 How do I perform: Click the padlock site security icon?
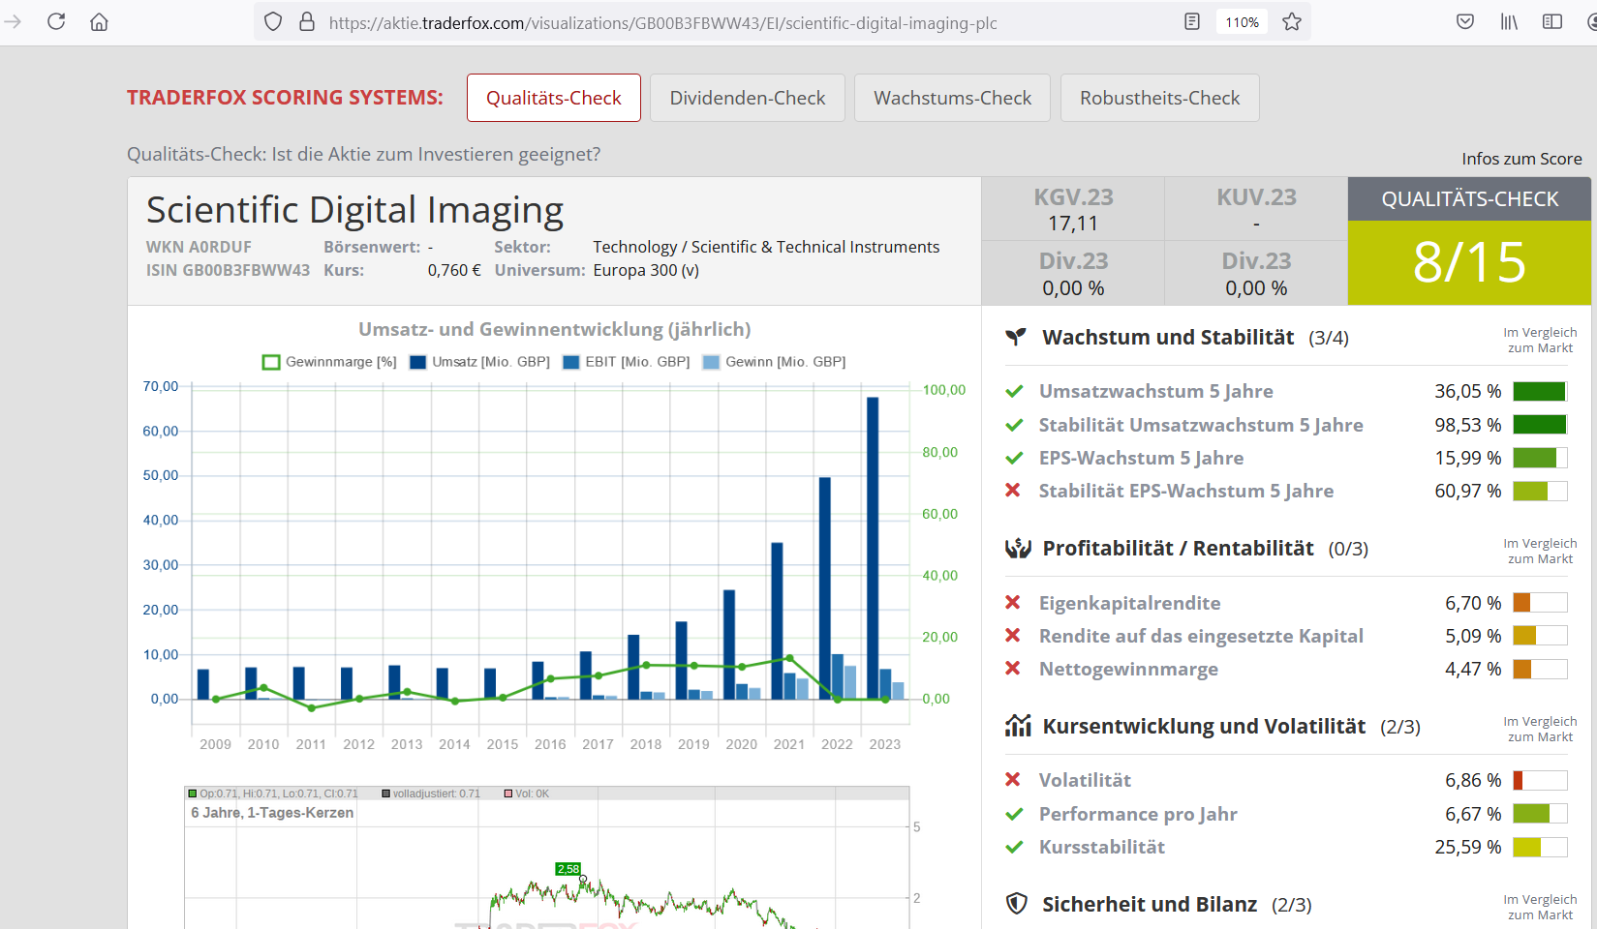point(307,21)
